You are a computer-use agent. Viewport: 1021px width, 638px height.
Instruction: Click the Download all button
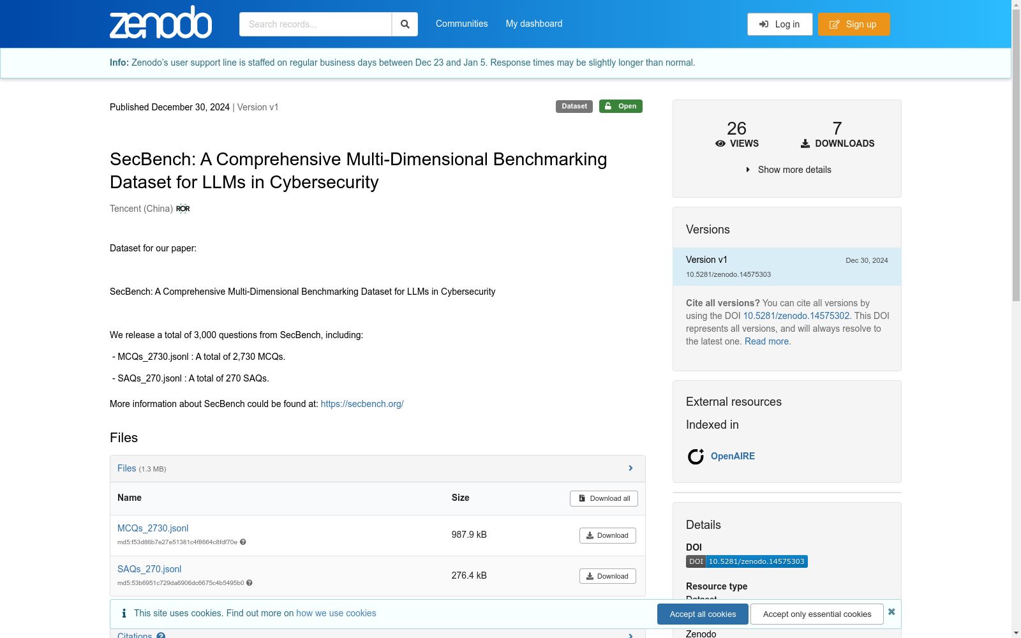[604, 498]
